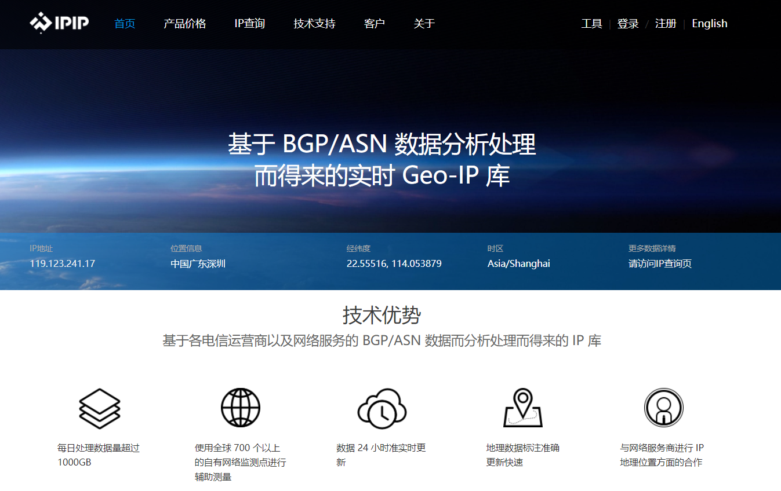Click the cloud clock update icon
This screenshot has width=781, height=491.
pyautogui.click(x=382, y=408)
